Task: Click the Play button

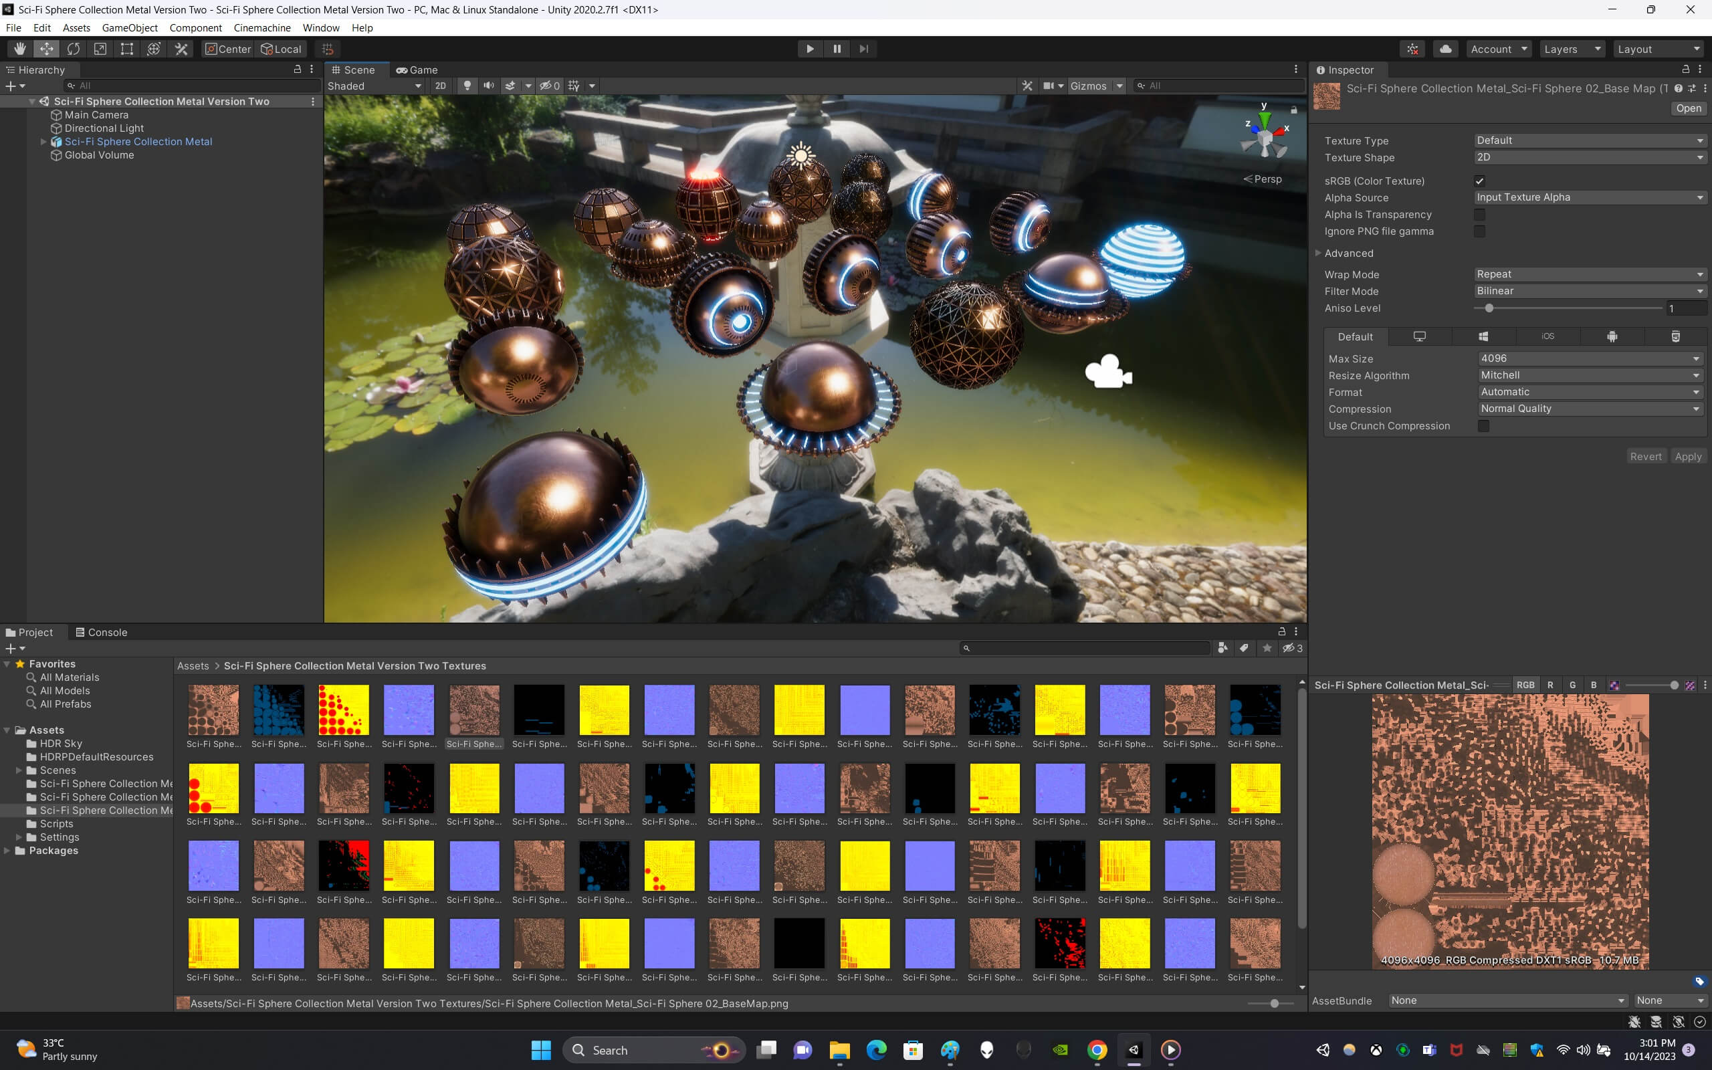Action: pos(810,49)
